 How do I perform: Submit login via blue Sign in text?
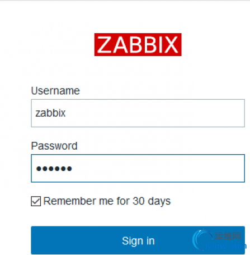point(138,240)
